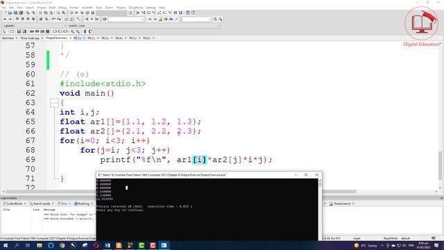
Task: Open the main() : void function dropdown
Action: [144, 26]
